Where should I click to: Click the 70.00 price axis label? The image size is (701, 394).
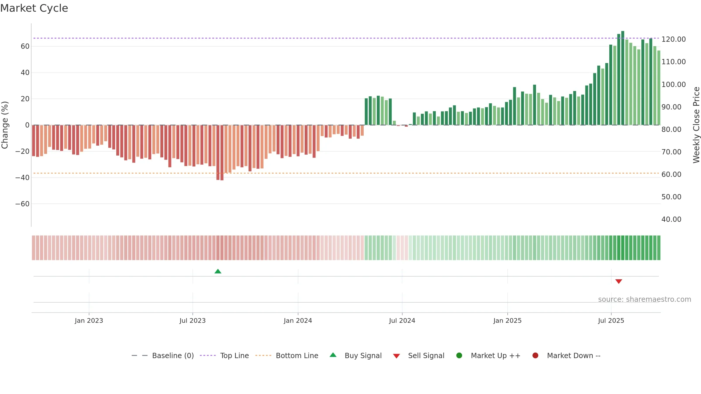click(x=671, y=152)
